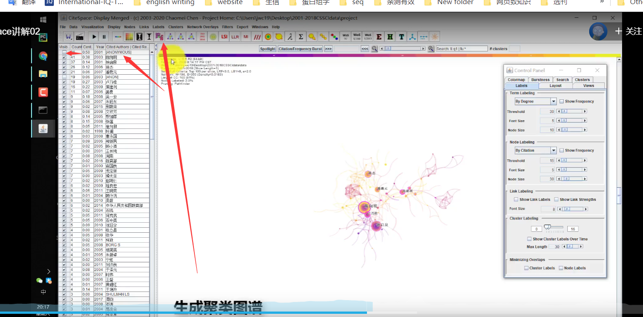Click the Cluster Labeling range slider knob
The height and width of the screenshot is (317, 643).
pyautogui.click(x=548, y=227)
